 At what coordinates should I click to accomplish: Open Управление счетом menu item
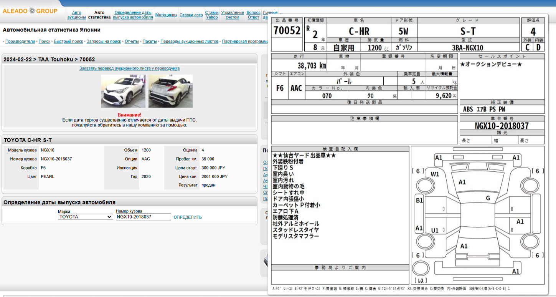coord(233,15)
